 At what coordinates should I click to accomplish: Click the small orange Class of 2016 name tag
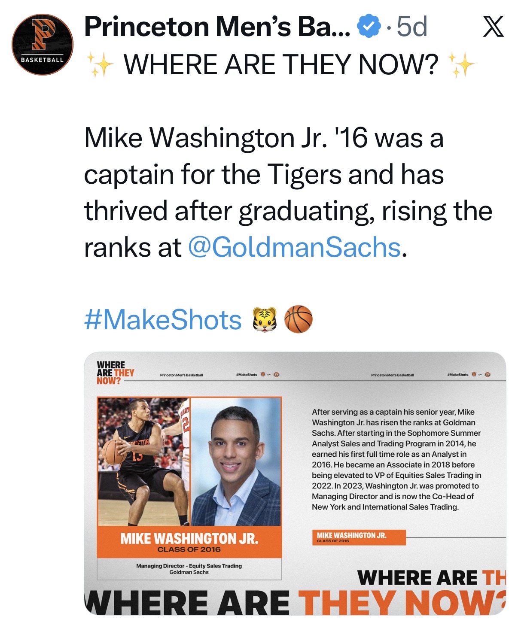click(358, 537)
